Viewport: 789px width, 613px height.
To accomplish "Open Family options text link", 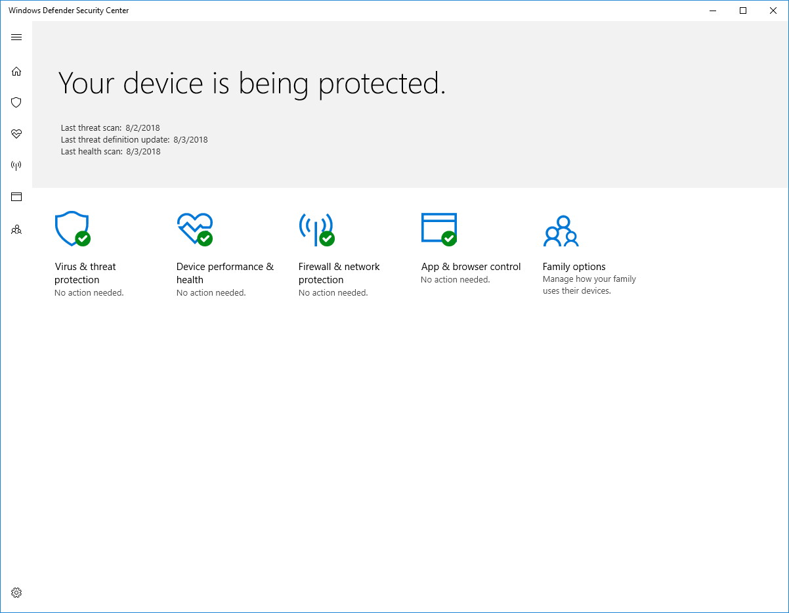I will [574, 267].
